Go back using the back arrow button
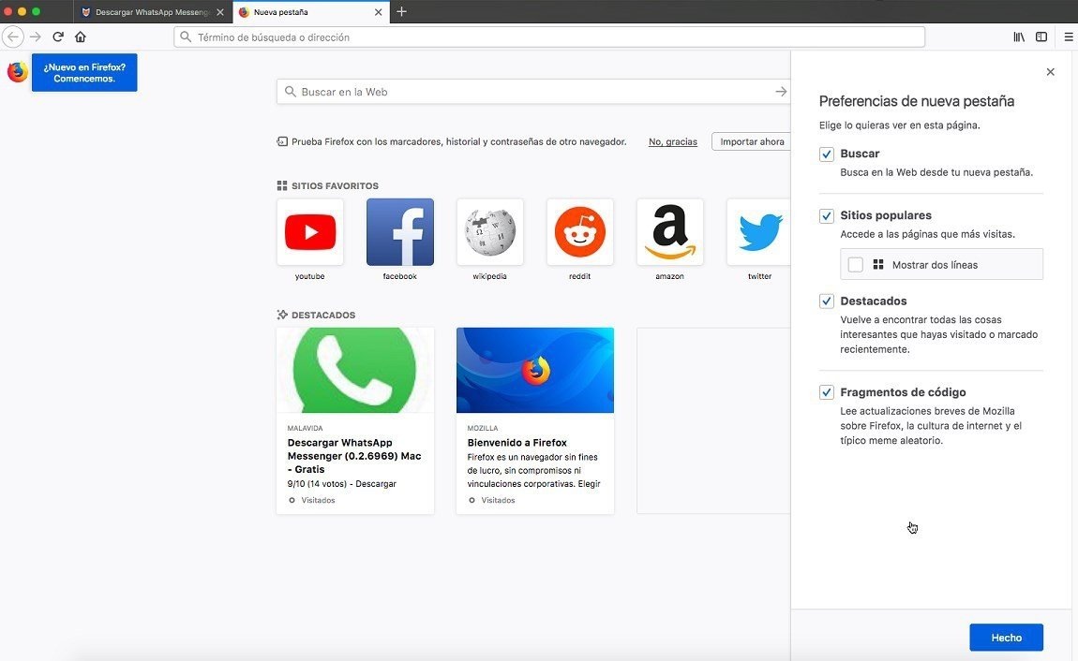 (13, 37)
